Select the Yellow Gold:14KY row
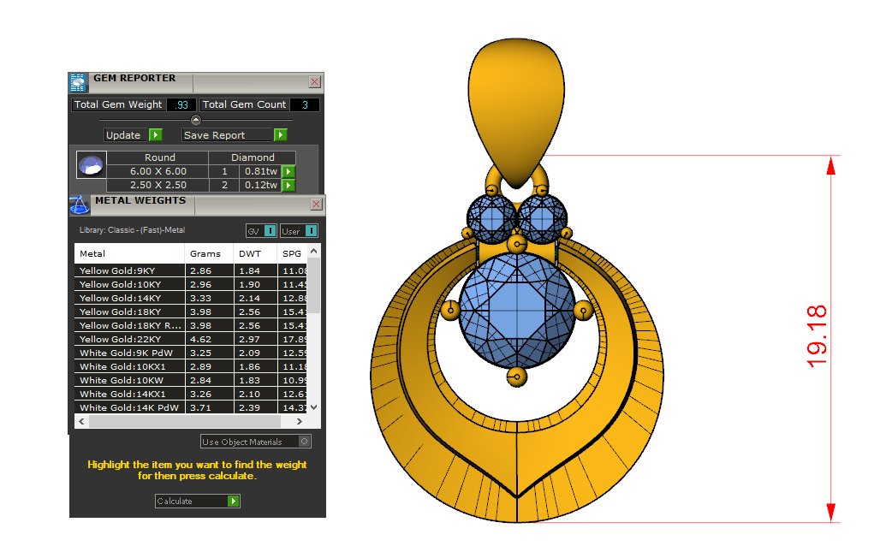 click(191, 298)
